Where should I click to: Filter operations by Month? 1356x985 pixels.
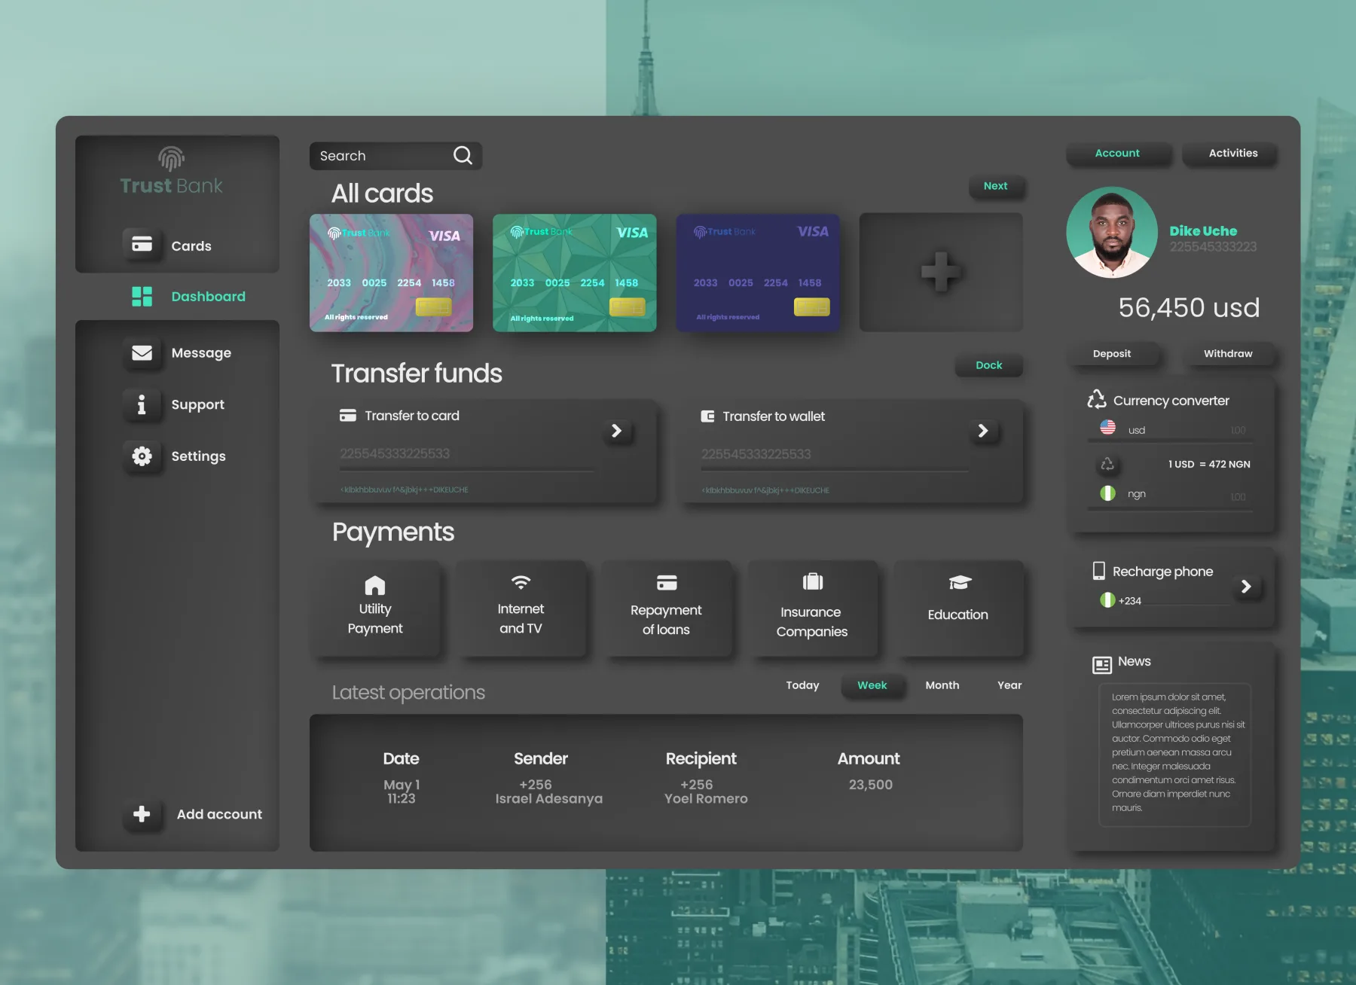(942, 685)
